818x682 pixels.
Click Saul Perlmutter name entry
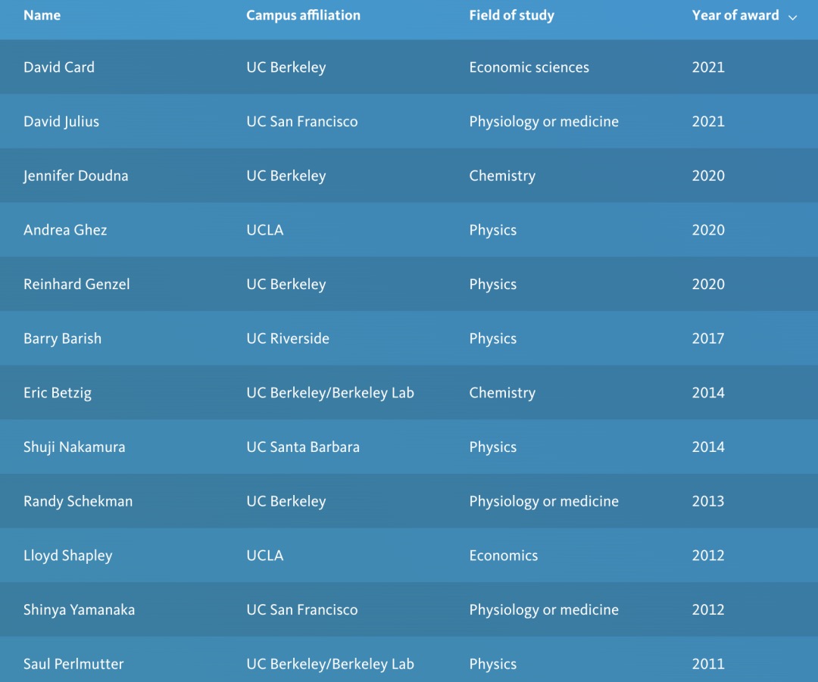[x=73, y=664]
